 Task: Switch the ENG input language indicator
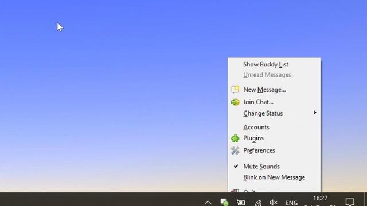click(x=292, y=203)
